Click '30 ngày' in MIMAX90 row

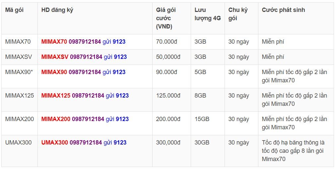(239, 72)
